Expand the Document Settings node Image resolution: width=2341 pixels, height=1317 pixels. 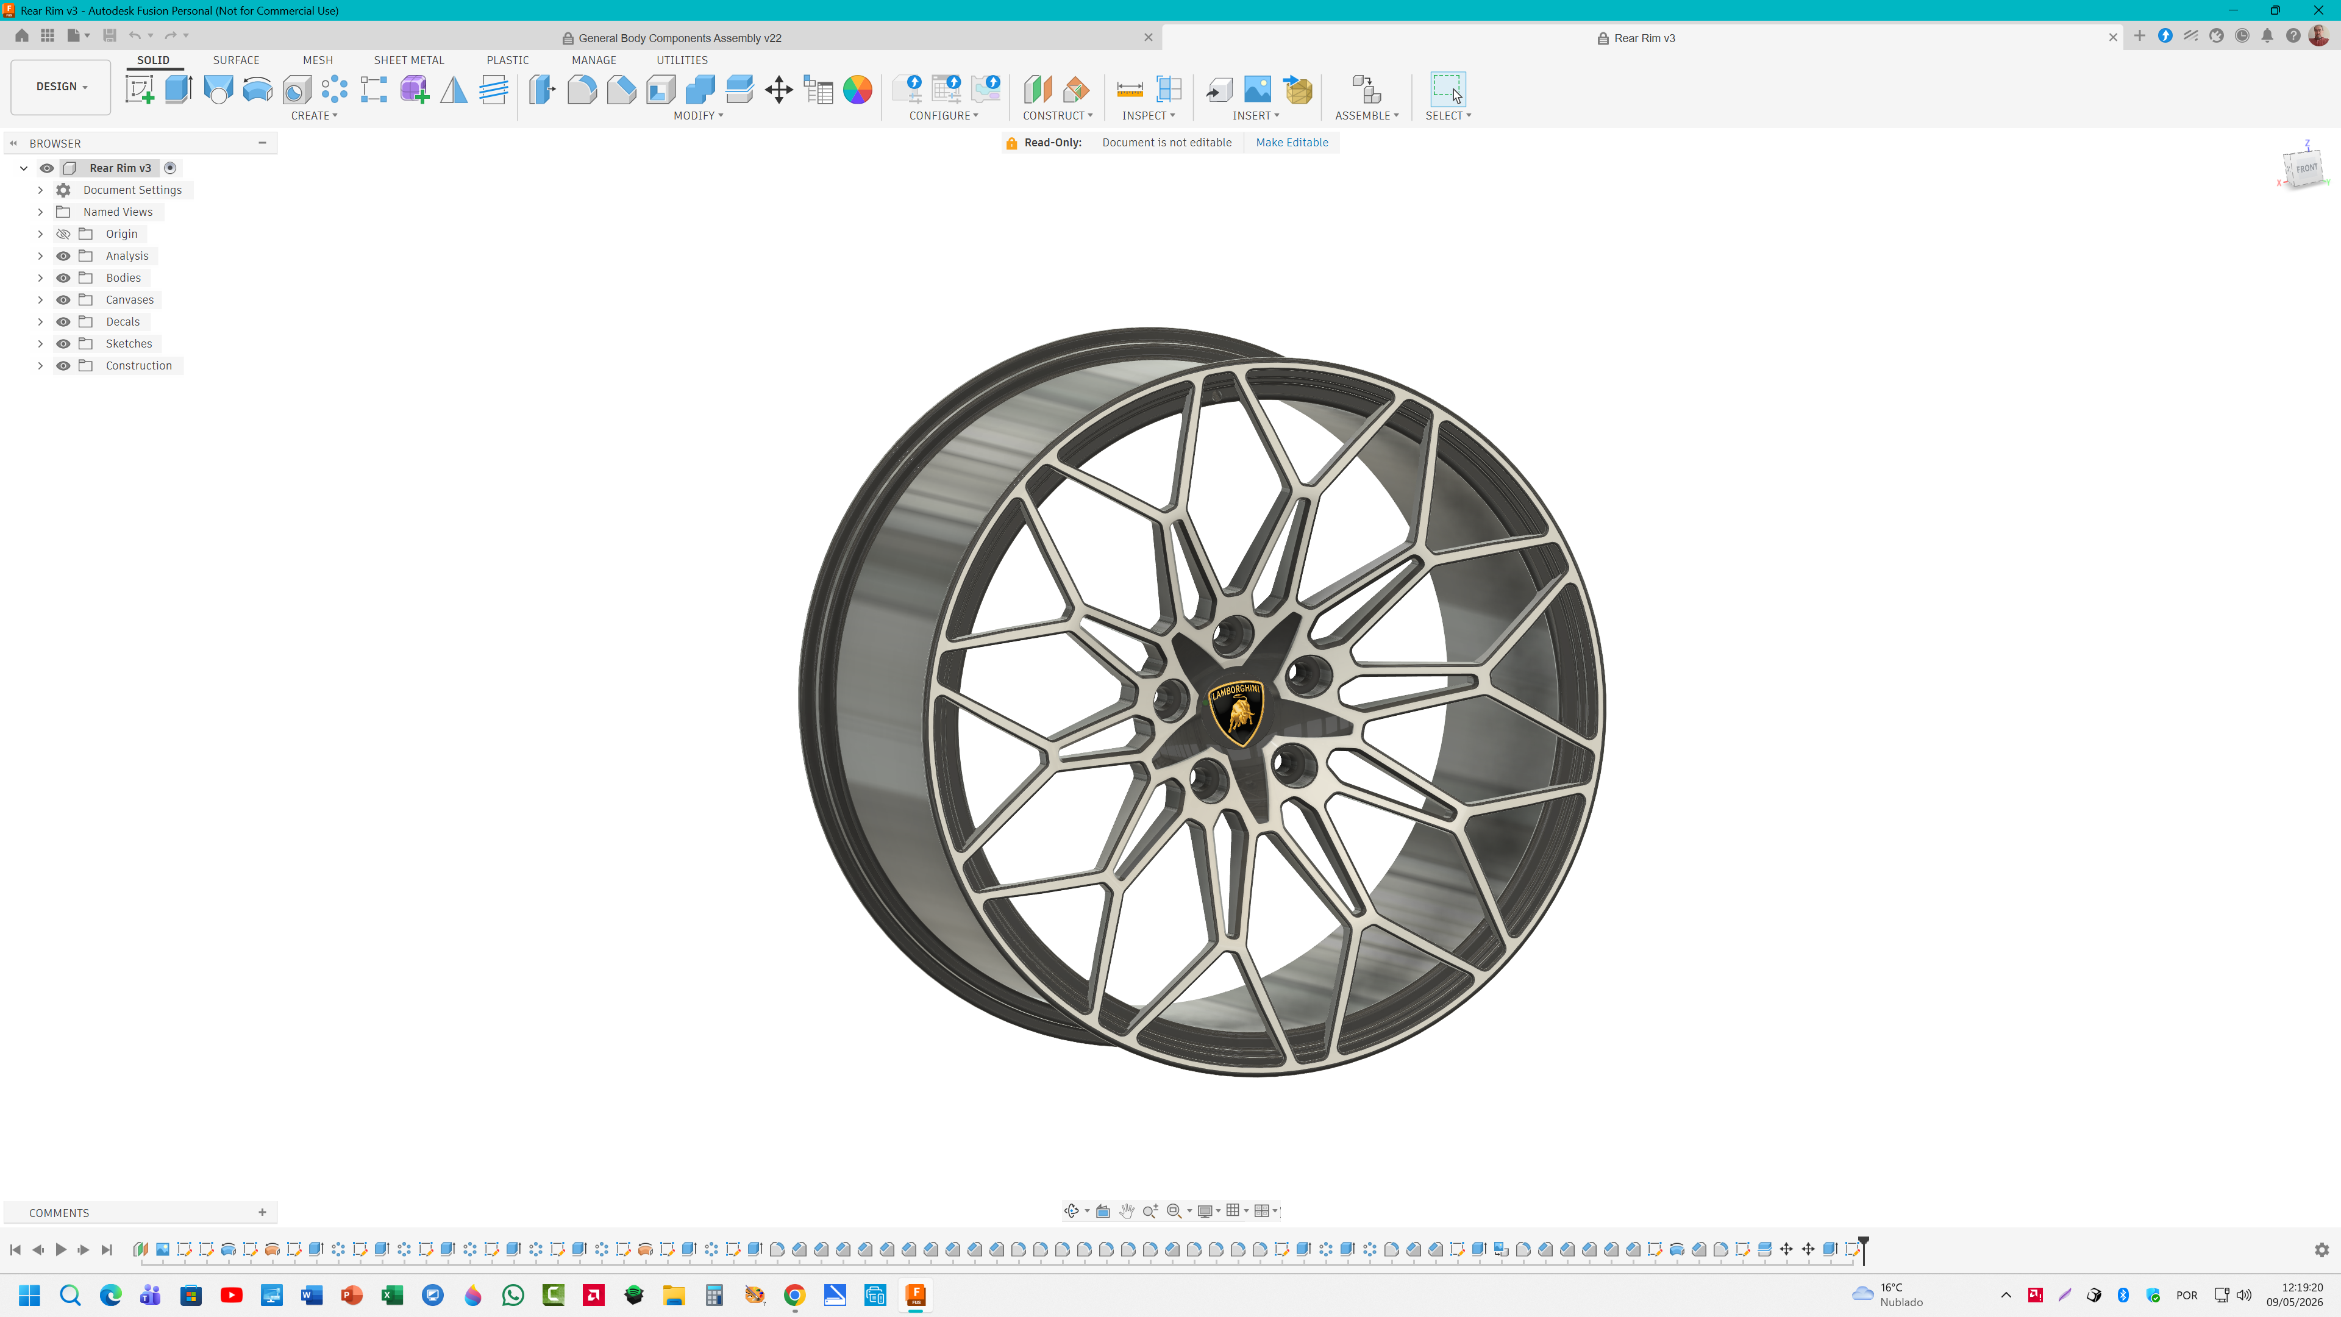click(40, 190)
